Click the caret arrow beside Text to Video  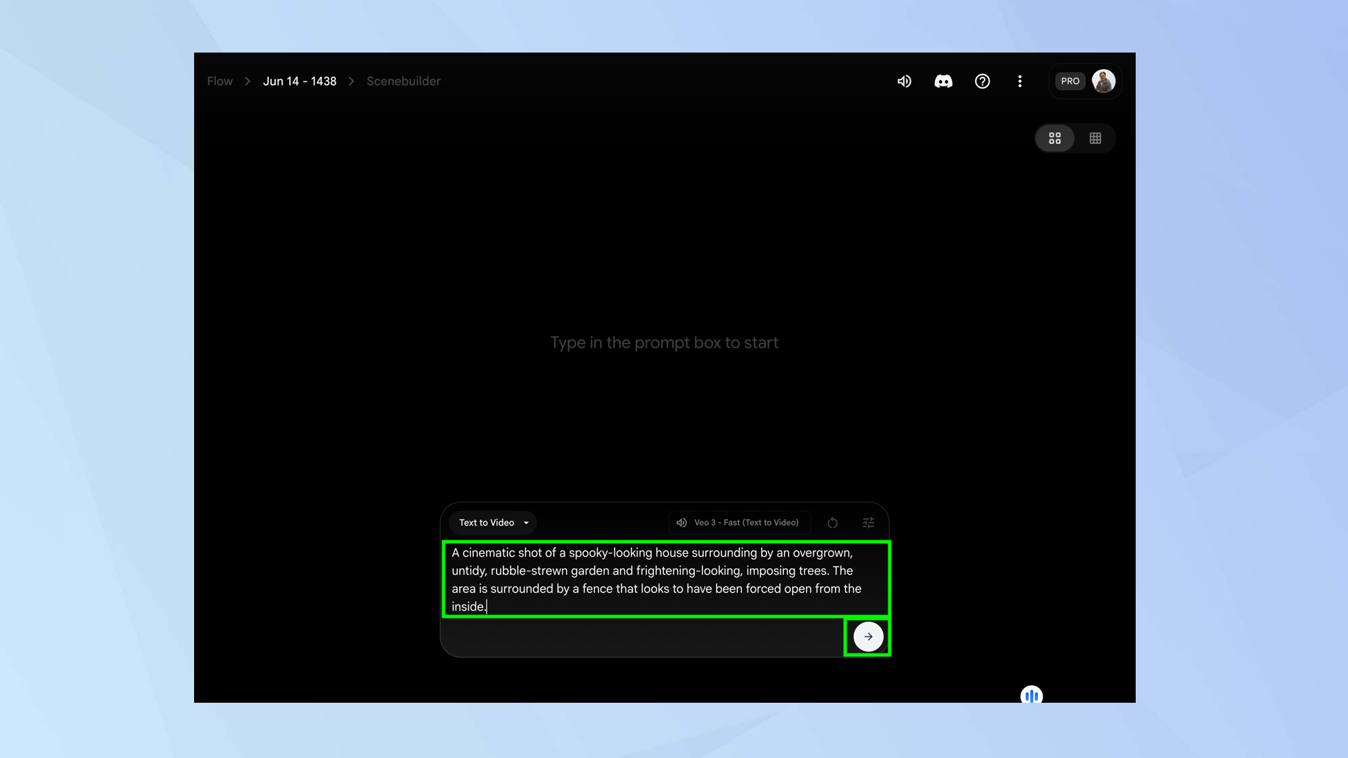pyautogui.click(x=526, y=523)
